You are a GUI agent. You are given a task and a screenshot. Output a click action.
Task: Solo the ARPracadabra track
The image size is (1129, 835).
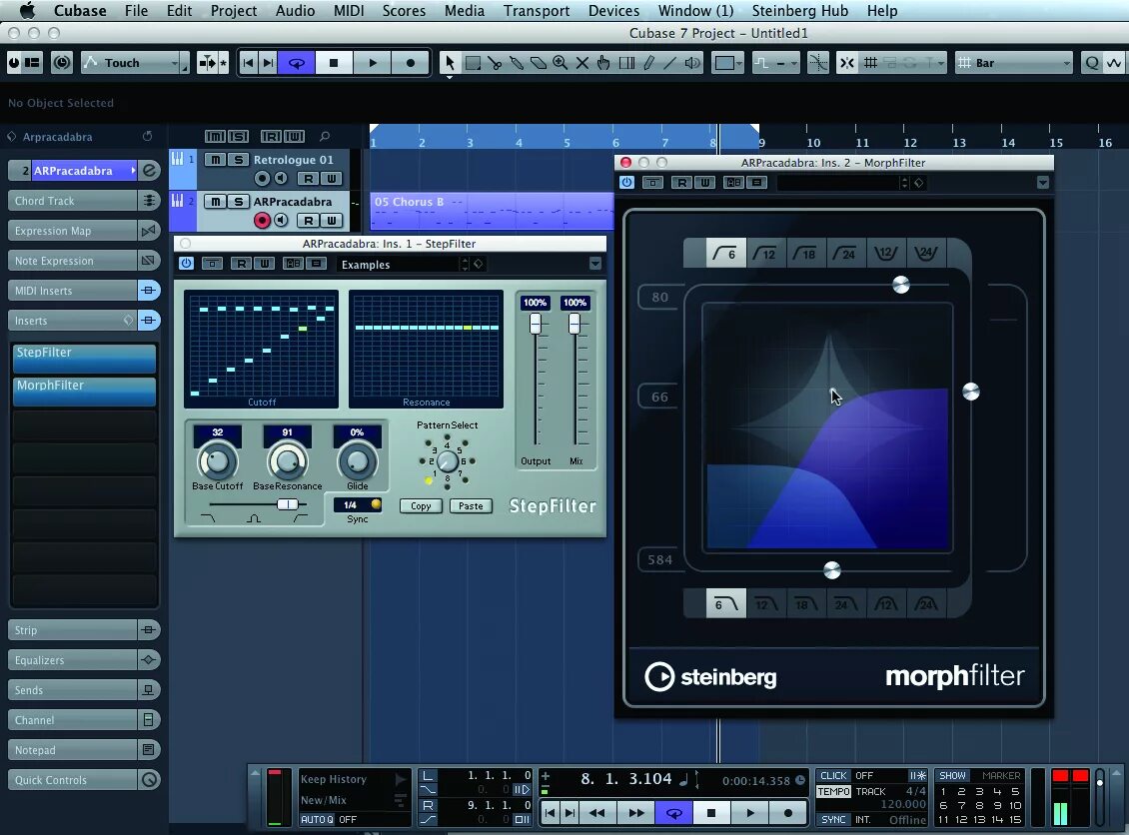(239, 202)
